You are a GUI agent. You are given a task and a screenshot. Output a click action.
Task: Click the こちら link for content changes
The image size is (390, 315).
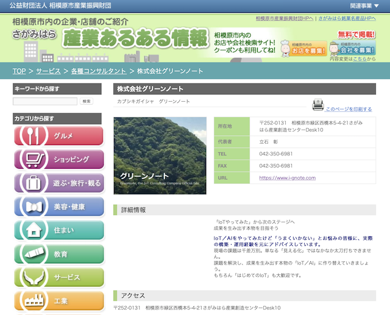pyautogui.click(x=360, y=59)
